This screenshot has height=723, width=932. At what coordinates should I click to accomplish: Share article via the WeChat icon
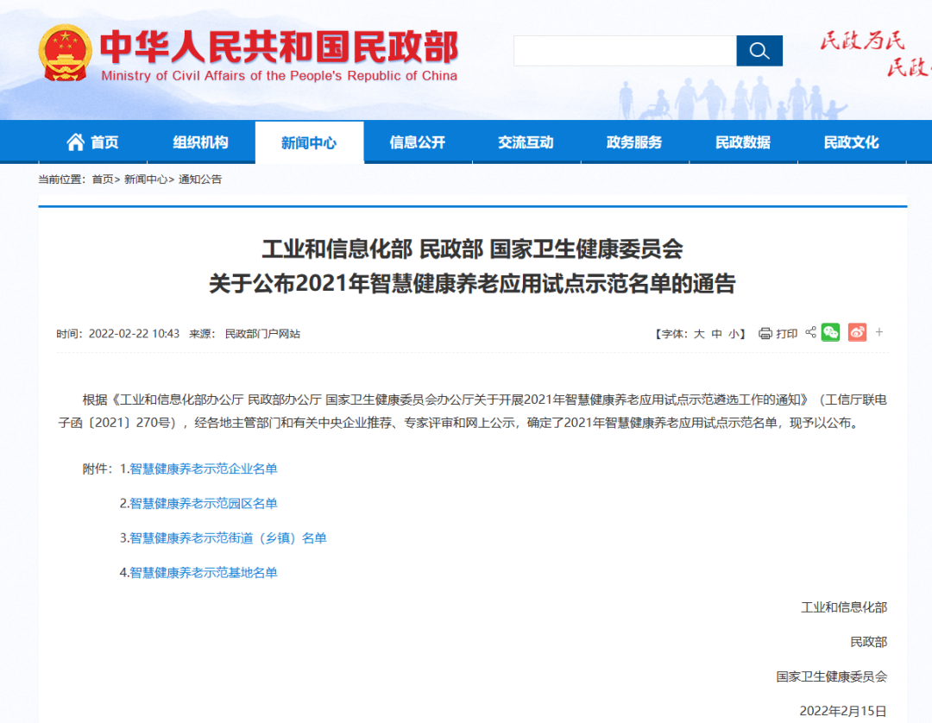pos(830,332)
